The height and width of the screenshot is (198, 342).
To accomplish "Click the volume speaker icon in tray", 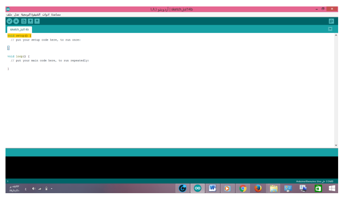I will [x=33, y=189].
